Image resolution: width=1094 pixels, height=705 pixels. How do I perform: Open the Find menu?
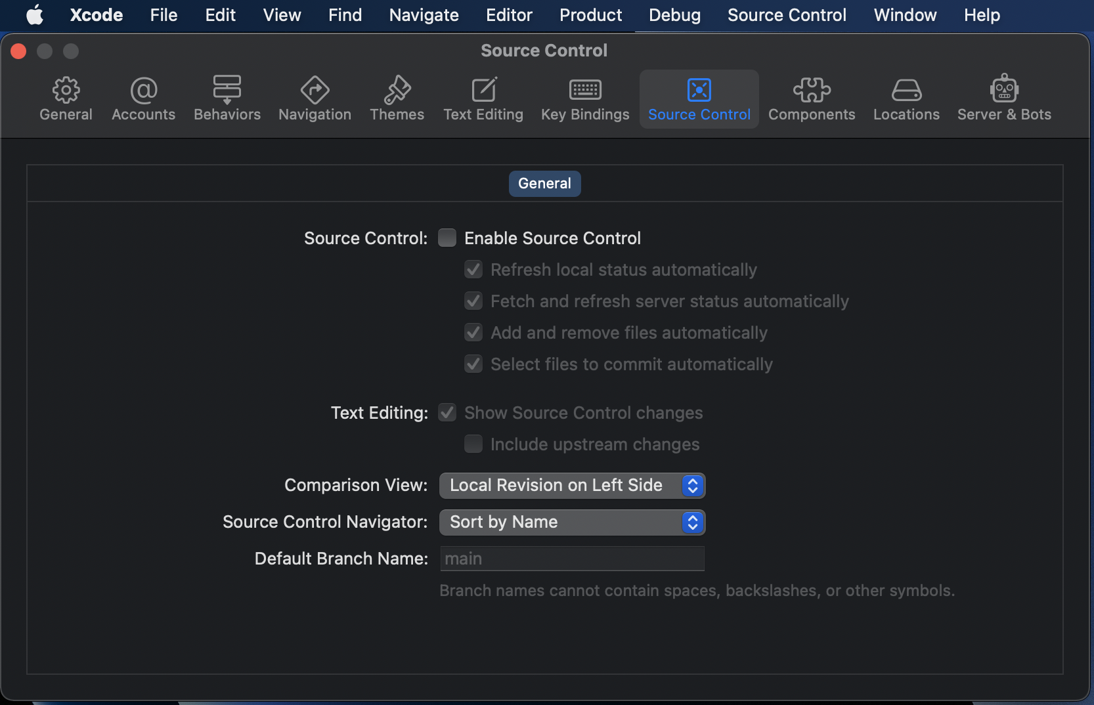click(x=345, y=15)
